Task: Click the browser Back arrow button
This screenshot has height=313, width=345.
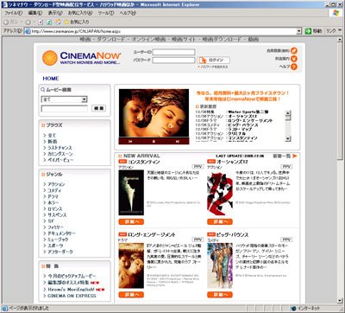Action: coord(6,22)
